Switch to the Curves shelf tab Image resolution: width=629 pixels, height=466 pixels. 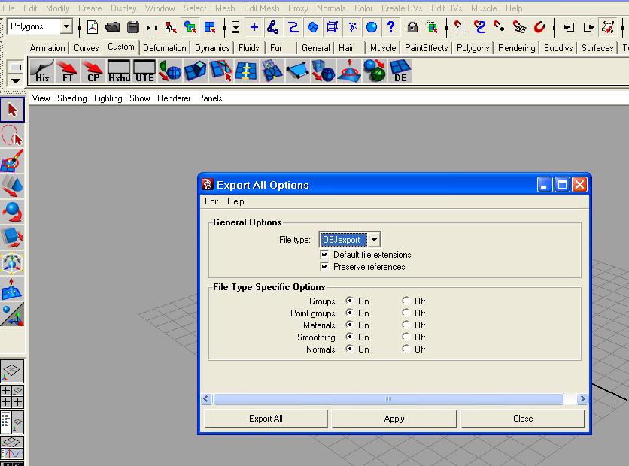point(87,48)
